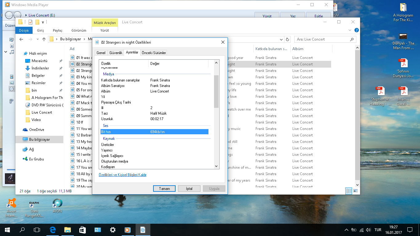Screen dimensions: 420x236
Task: Click the refresh button beside the address bar
Action: (x=287, y=39)
